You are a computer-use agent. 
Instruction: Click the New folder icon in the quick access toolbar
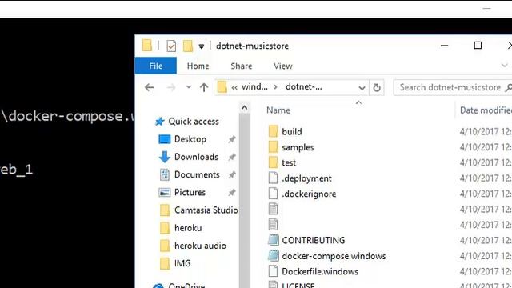click(x=188, y=46)
